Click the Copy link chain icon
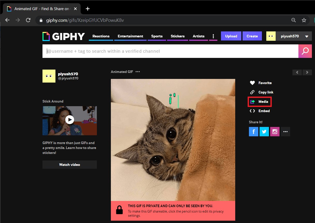 [252, 92]
